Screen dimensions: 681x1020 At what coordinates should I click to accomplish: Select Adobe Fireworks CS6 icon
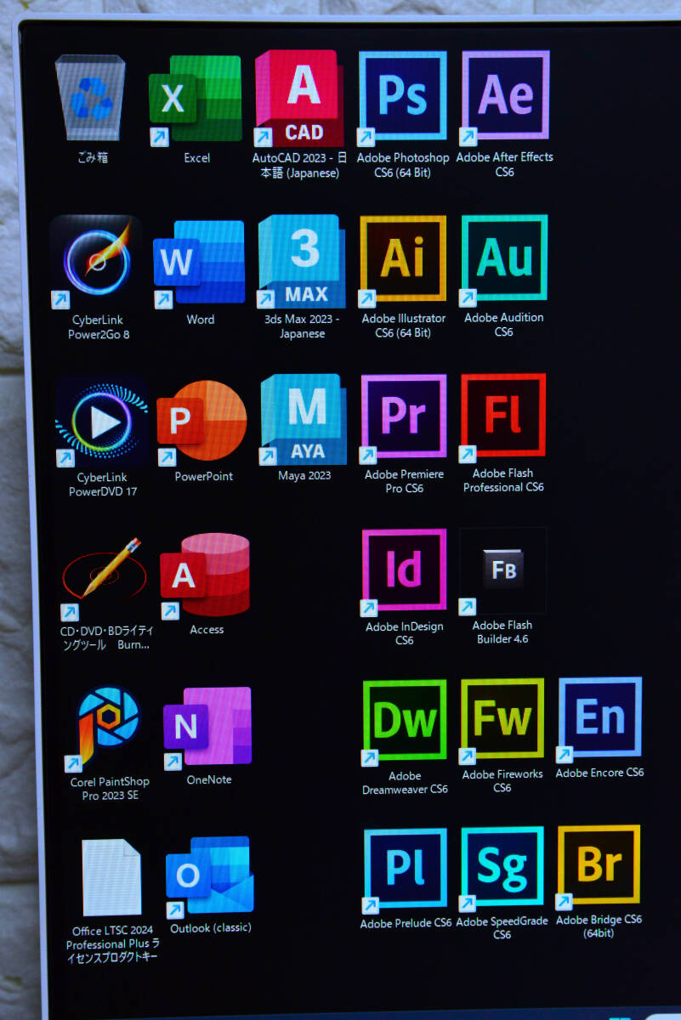(x=502, y=721)
